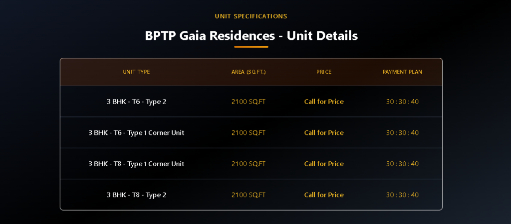The width and height of the screenshot is (511, 224).
Task: Click the PAYMENT PLAN column header
Action: pyautogui.click(x=402, y=72)
